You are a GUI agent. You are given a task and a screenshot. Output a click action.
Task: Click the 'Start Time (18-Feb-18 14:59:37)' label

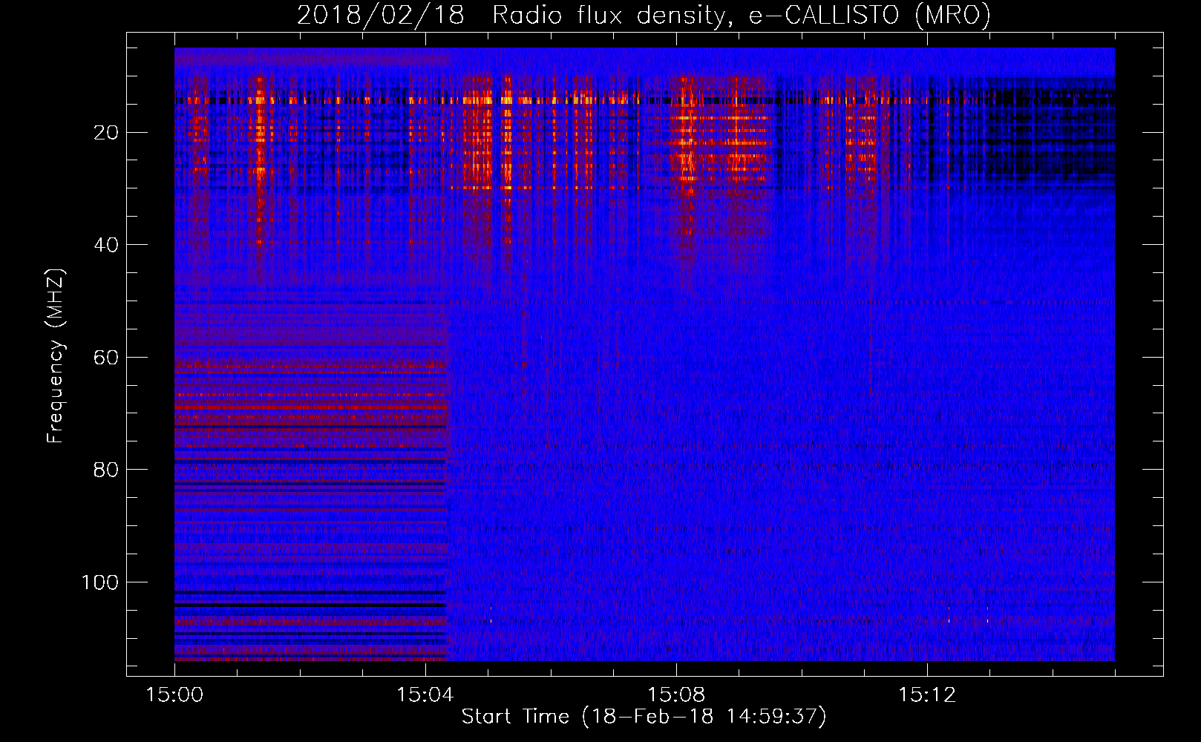(x=644, y=717)
